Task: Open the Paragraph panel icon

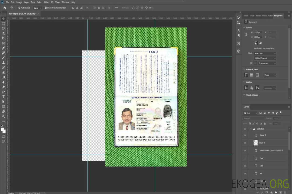Action: coord(238,36)
